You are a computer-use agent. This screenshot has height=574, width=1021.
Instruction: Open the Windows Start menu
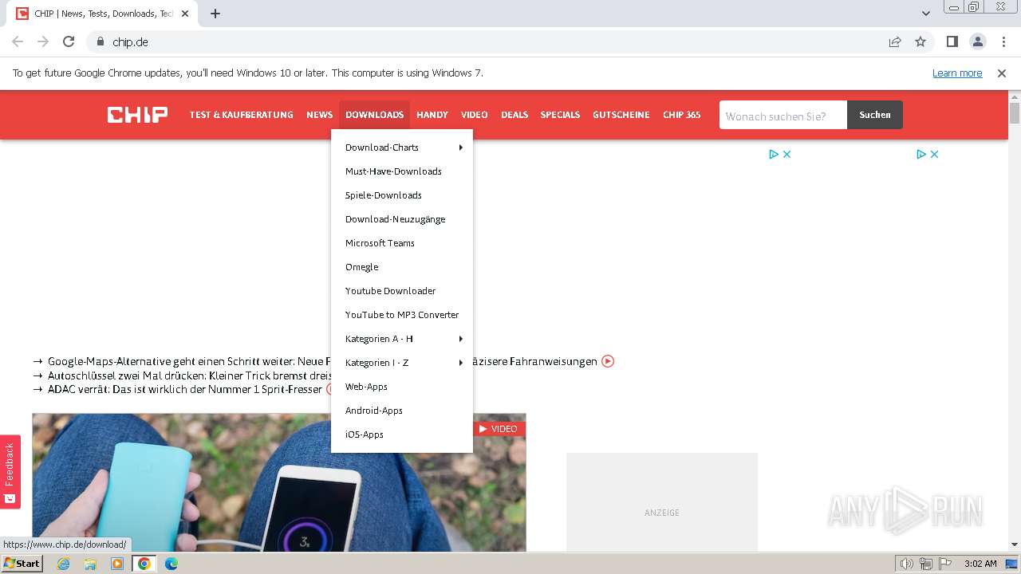pos(22,564)
